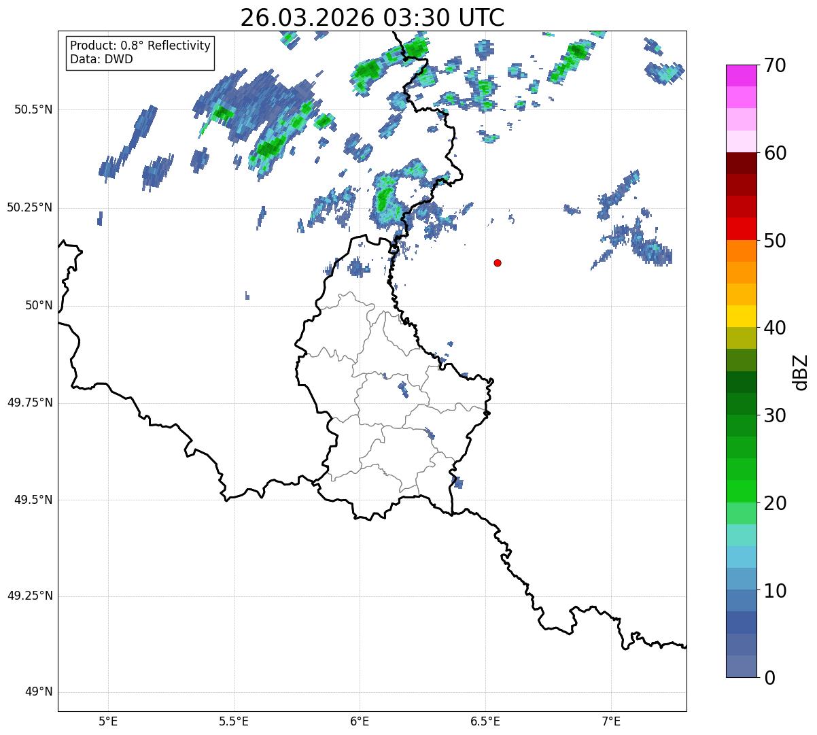Click the latitude label "49°N"
This screenshot has width=817, height=735.
[x=39, y=692]
